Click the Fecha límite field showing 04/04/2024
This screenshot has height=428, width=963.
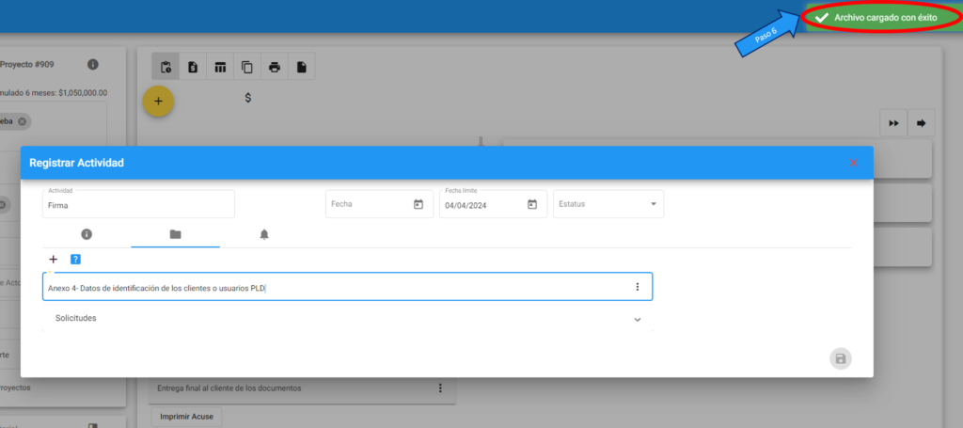click(x=493, y=204)
